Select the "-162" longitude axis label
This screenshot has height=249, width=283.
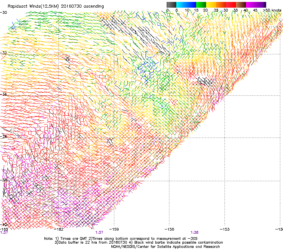tap(59, 229)
